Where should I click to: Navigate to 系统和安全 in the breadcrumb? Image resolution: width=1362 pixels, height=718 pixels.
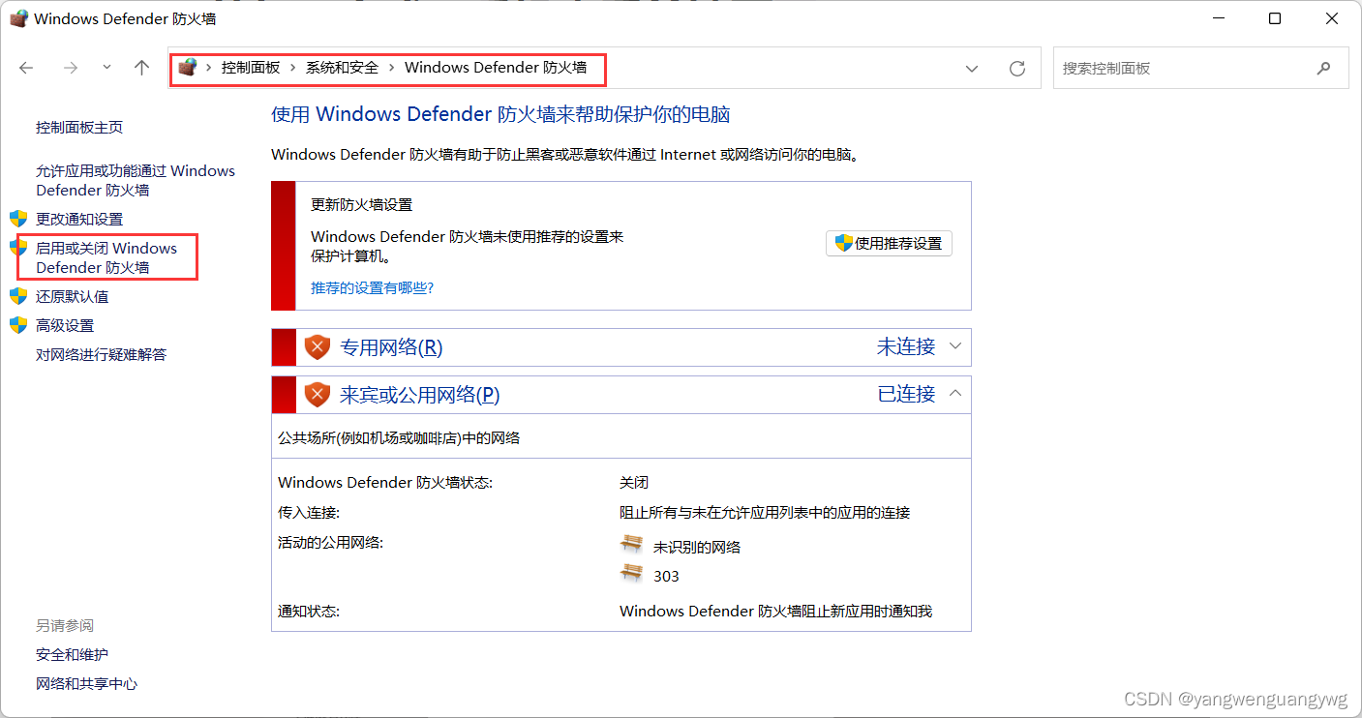coord(342,68)
